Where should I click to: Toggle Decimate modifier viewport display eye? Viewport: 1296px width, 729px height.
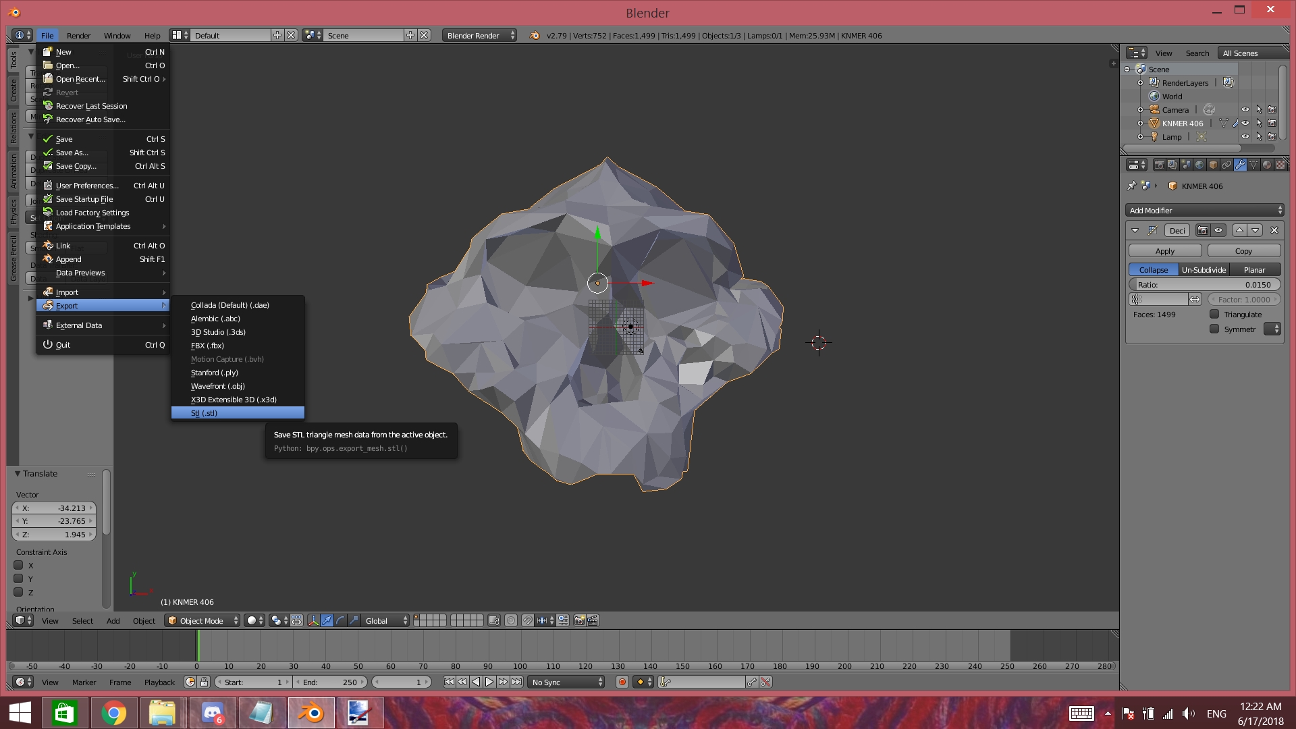tap(1218, 230)
